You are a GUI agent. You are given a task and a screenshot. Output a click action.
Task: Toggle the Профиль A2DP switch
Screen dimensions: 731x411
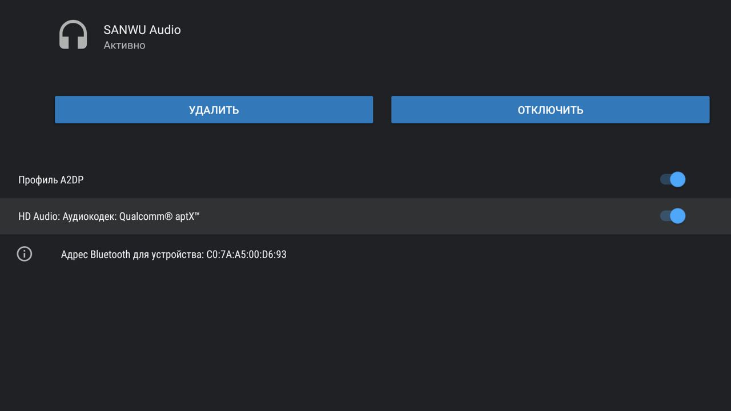pyautogui.click(x=673, y=179)
